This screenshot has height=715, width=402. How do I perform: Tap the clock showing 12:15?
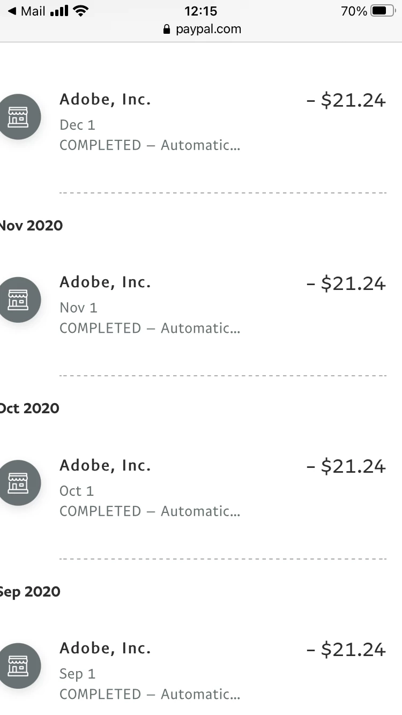[201, 11]
